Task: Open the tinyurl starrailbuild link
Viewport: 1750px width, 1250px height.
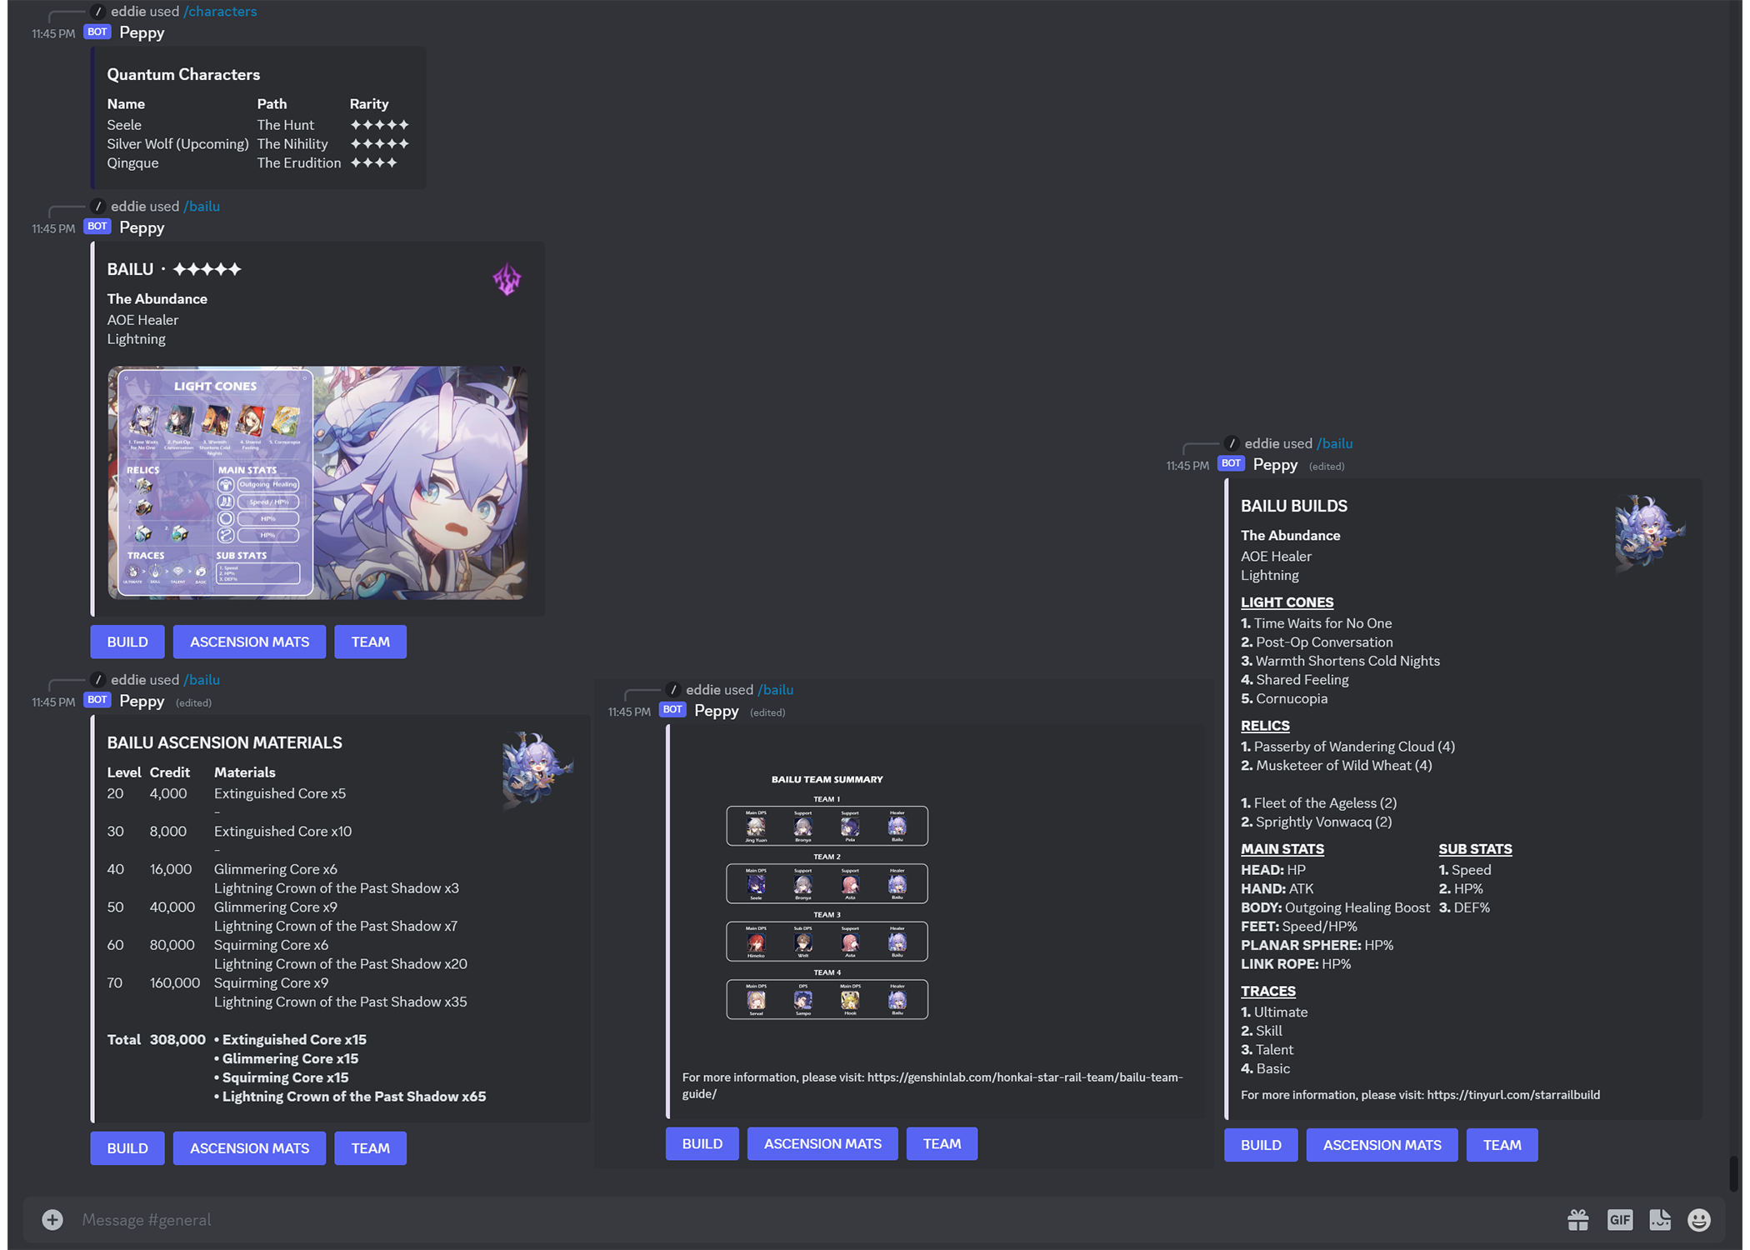Action: tap(1512, 1095)
